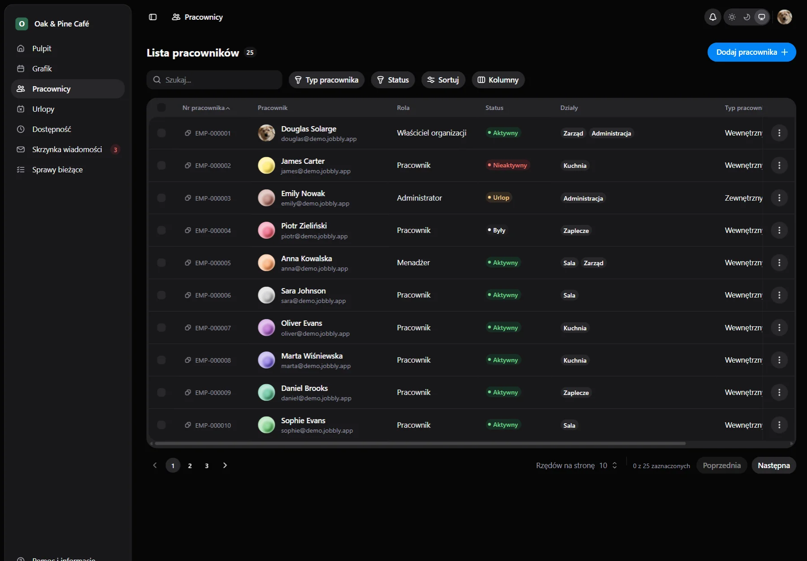Go to page 3
This screenshot has height=561, width=807.
pos(207,465)
